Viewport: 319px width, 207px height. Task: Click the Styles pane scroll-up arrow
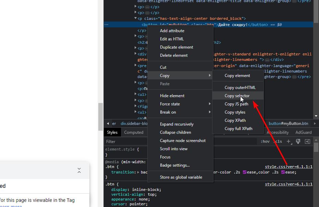click(x=316, y=140)
